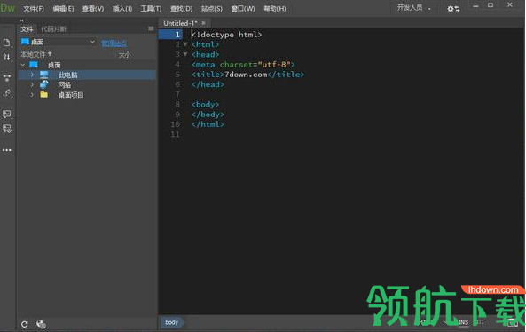Click the 网络 network icon

[x=44, y=84]
